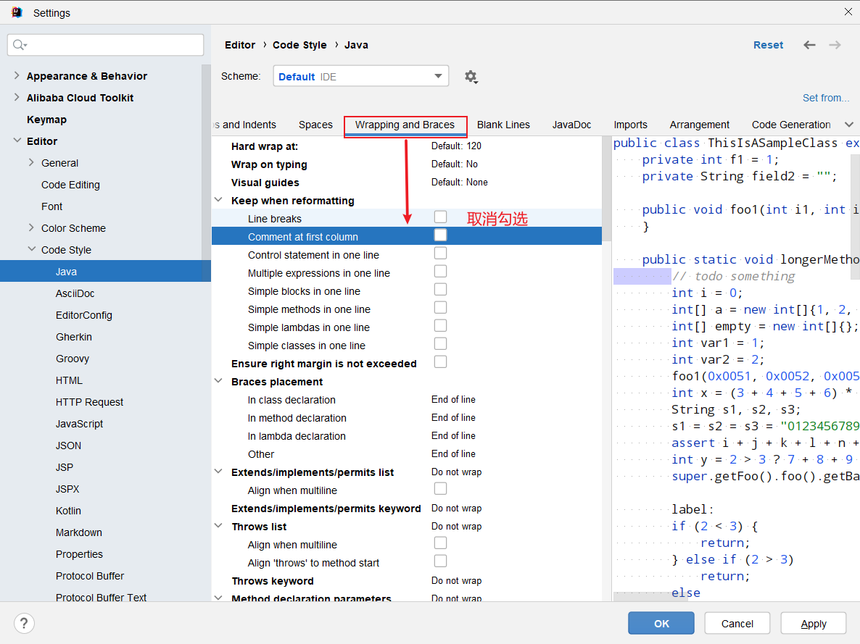860x644 pixels.
Task: Click the search magnifier icon
Action: point(20,45)
